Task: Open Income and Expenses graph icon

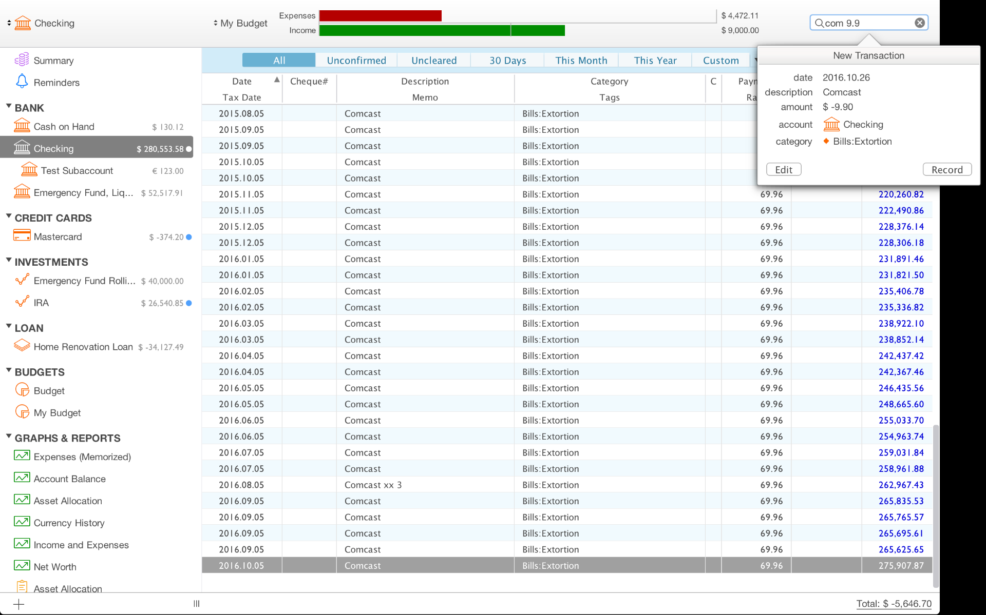Action: [x=22, y=544]
